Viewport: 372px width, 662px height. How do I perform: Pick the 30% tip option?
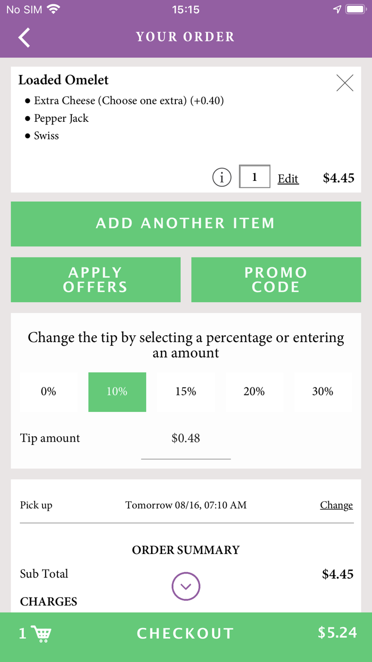(323, 392)
